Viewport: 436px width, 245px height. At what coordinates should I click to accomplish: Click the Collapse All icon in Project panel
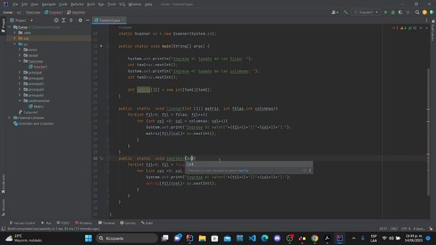click(71, 20)
